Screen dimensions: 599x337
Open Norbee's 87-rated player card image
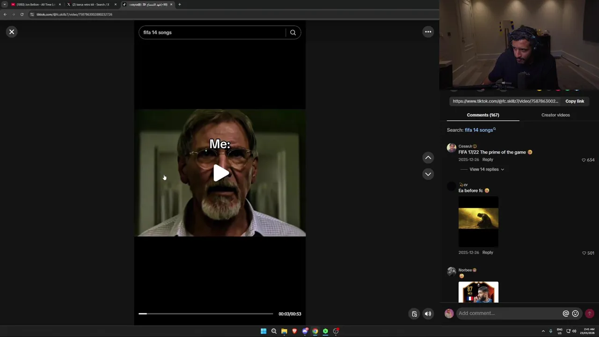point(478,292)
